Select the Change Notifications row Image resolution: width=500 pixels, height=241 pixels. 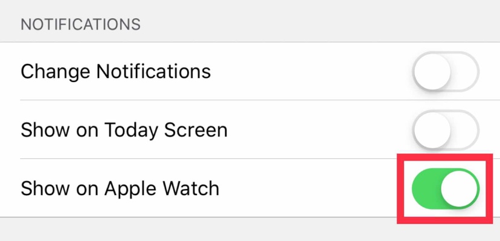point(250,71)
